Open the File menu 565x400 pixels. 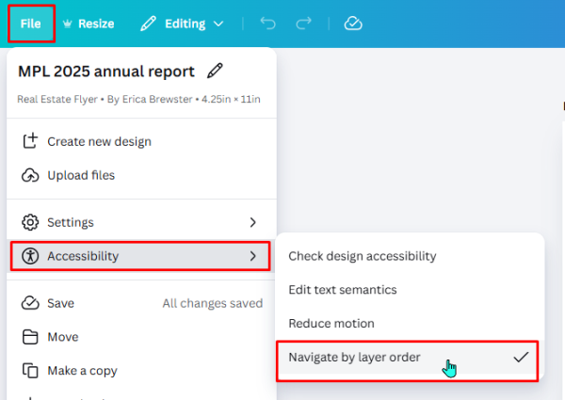pyautogui.click(x=31, y=24)
